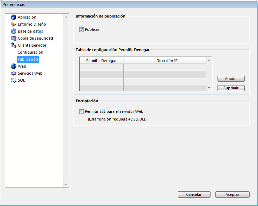Click first empty Permitir-Denegar table cell
The image size is (258, 206).
[101, 68]
